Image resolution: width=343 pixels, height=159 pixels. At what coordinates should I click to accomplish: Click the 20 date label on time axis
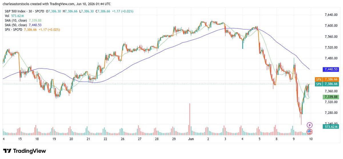(x=71, y=139)
